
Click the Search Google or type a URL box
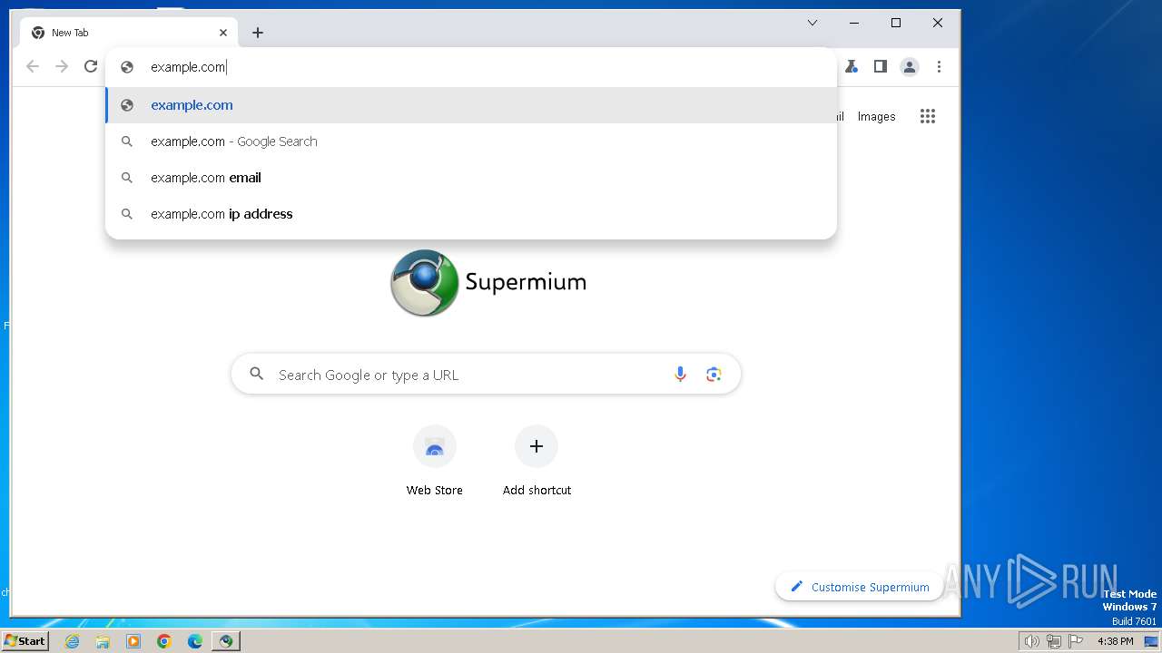(x=486, y=375)
